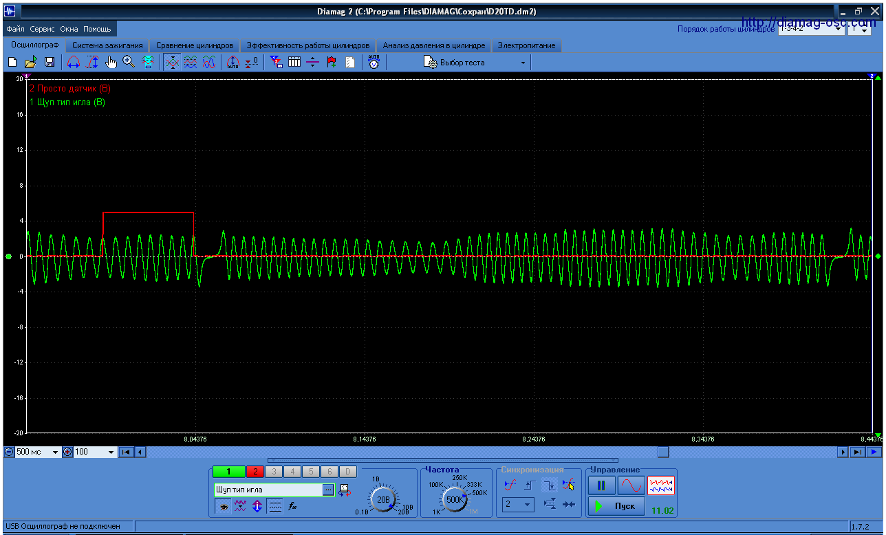The height and width of the screenshot is (535, 886).
Task: Switch to the Сравнение цилиндров tab
Action: coord(195,45)
